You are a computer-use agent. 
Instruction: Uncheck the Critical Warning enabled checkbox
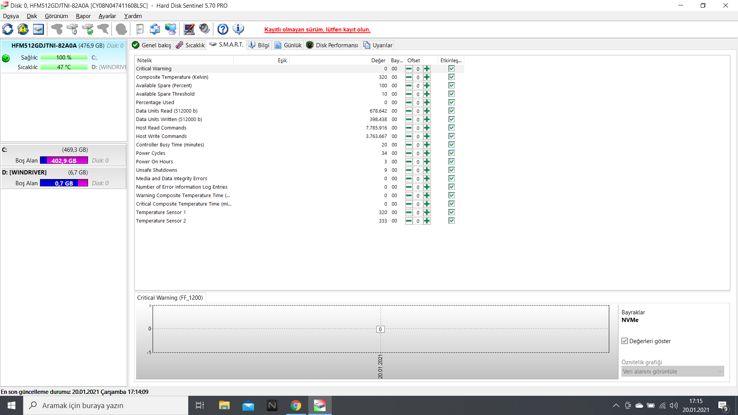tap(452, 69)
